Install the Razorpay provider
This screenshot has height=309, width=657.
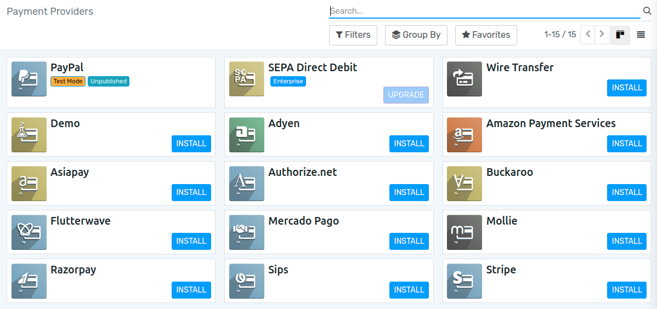tap(191, 290)
